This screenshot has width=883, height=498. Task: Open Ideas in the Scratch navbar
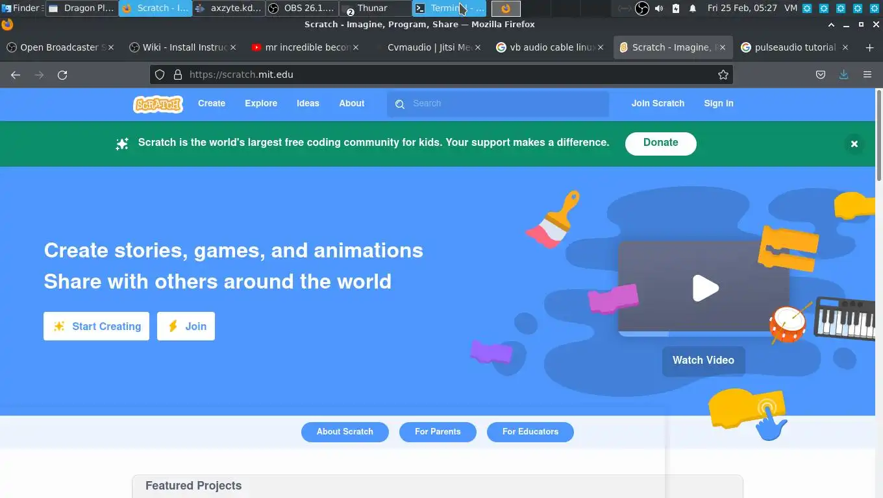[308, 104]
